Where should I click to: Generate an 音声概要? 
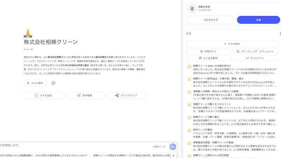pos(85,96)
